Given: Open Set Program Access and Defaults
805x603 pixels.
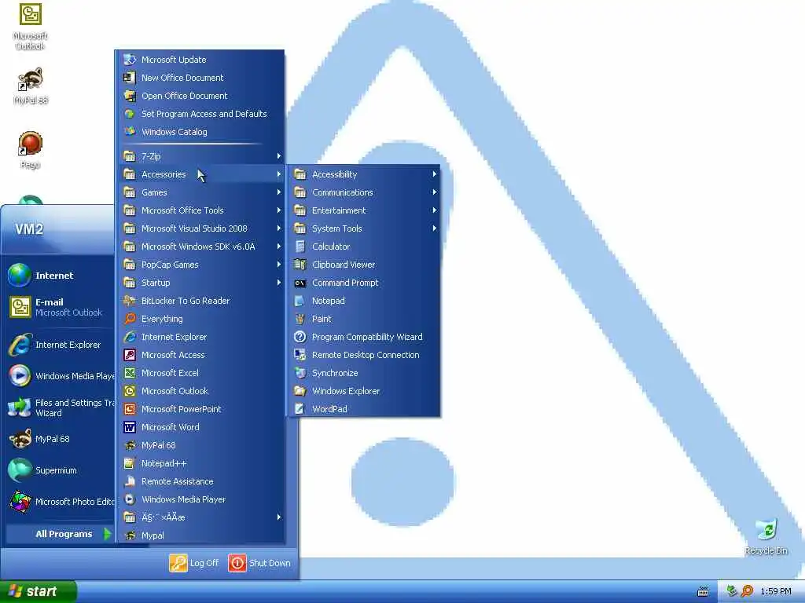Looking at the screenshot, I should (200, 114).
